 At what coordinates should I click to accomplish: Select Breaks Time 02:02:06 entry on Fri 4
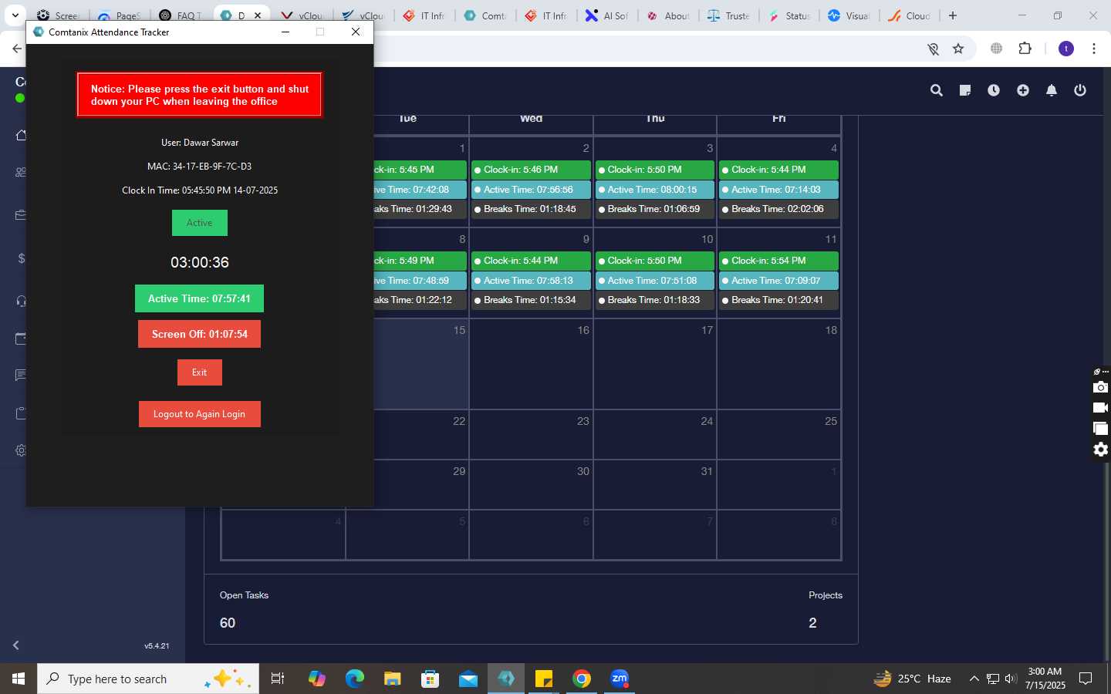[x=778, y=209]
